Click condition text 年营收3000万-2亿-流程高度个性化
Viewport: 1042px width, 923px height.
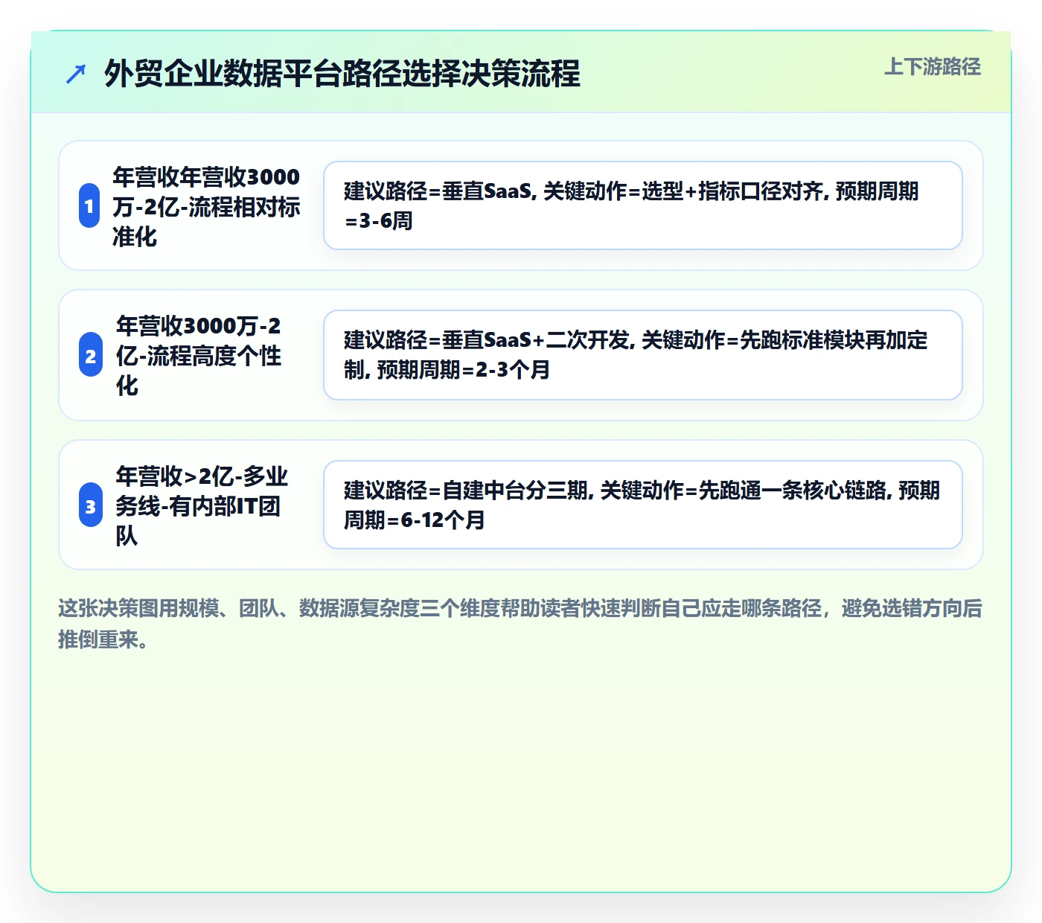199,355
